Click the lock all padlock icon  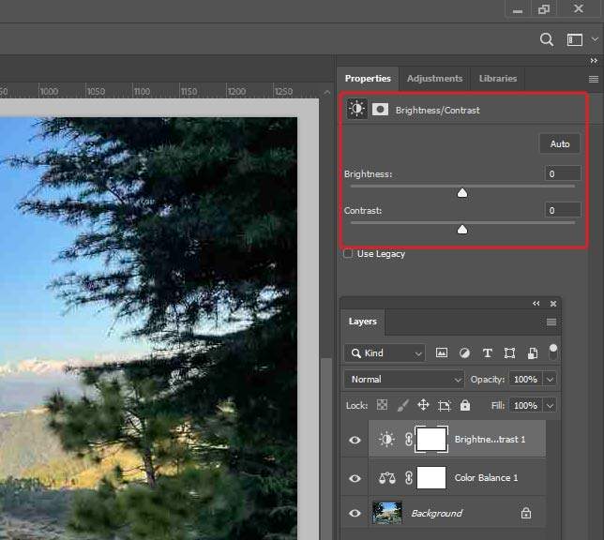click(465, 405)
